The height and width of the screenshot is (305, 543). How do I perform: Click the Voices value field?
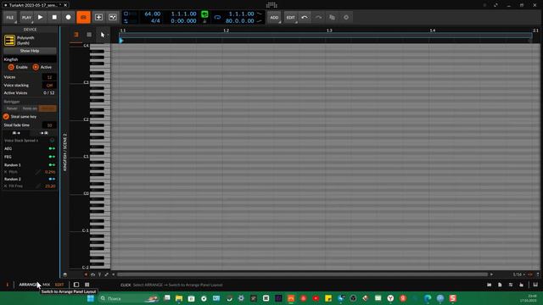49,77
